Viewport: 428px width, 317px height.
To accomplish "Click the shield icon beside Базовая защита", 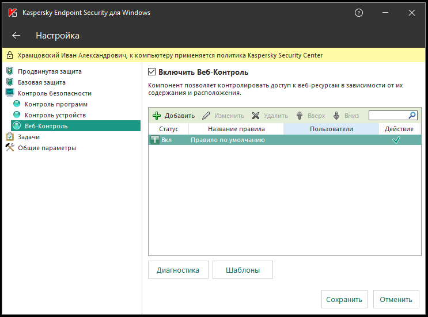I will (10, 82).
